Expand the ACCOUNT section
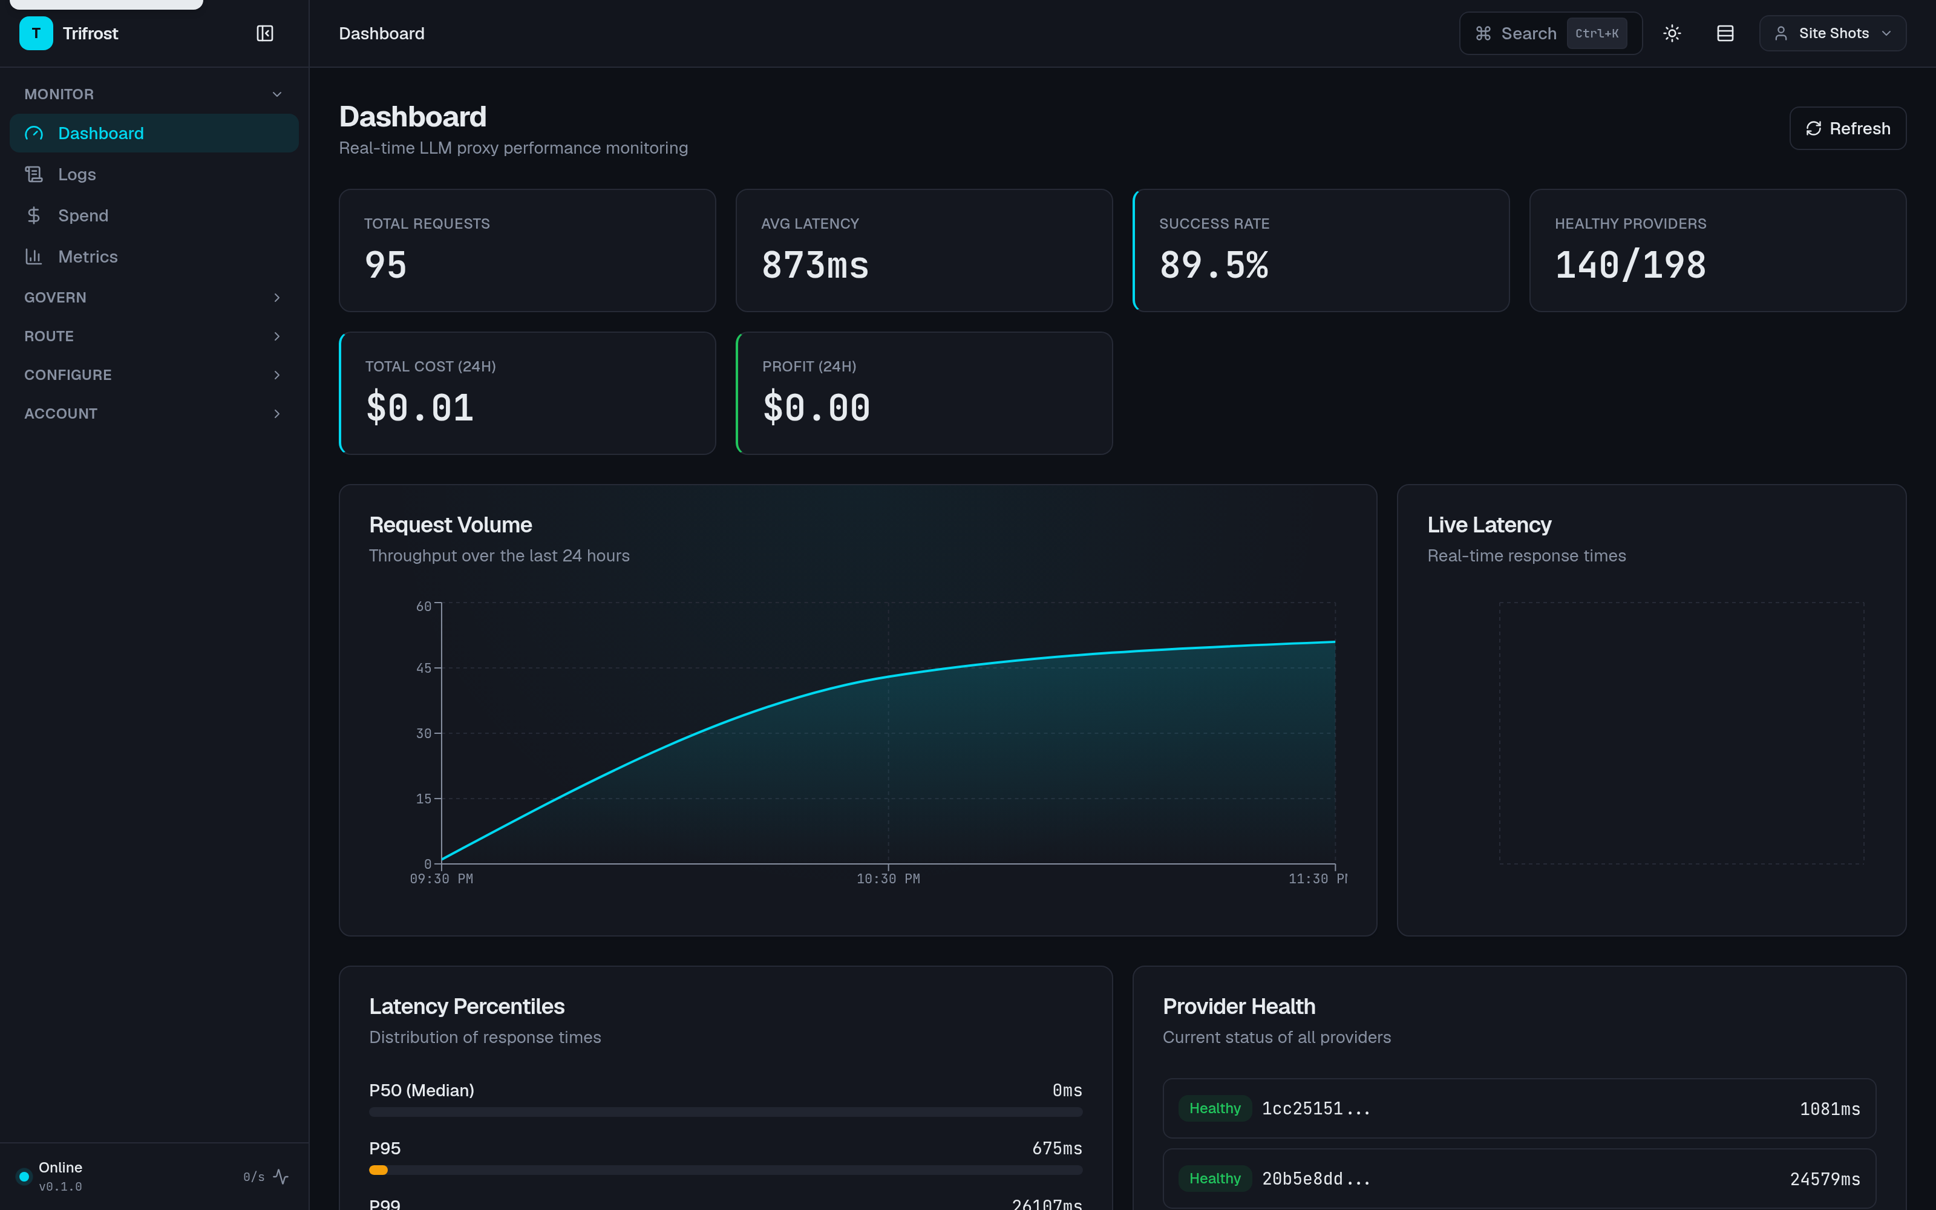This screenshot has height=1210, width=1936. click(x=154, y=414)
